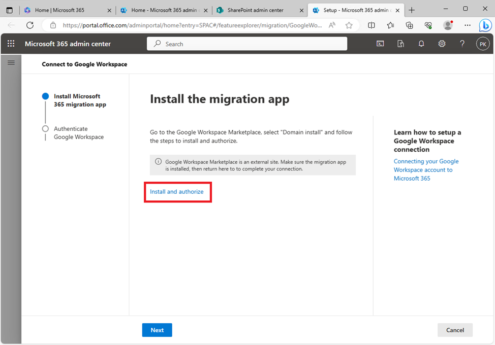This screenshot has height=345, width=495.
Task: Switch to SharePoint admin center tab
Action: click(260, 10)
